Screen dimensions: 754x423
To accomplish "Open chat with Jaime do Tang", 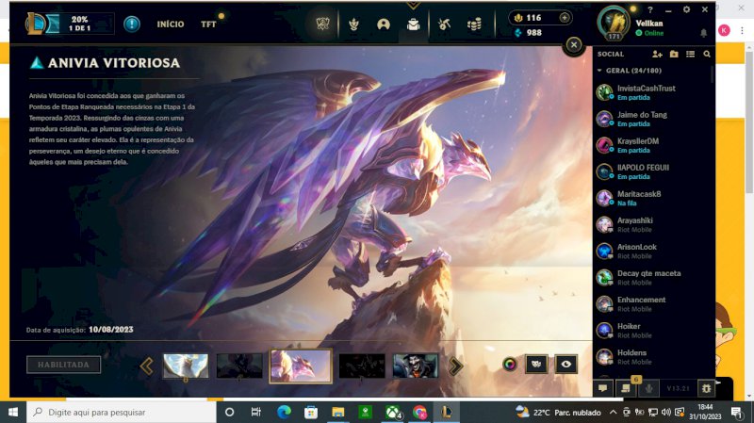I will pyautogui.click(x=652, y=119).
